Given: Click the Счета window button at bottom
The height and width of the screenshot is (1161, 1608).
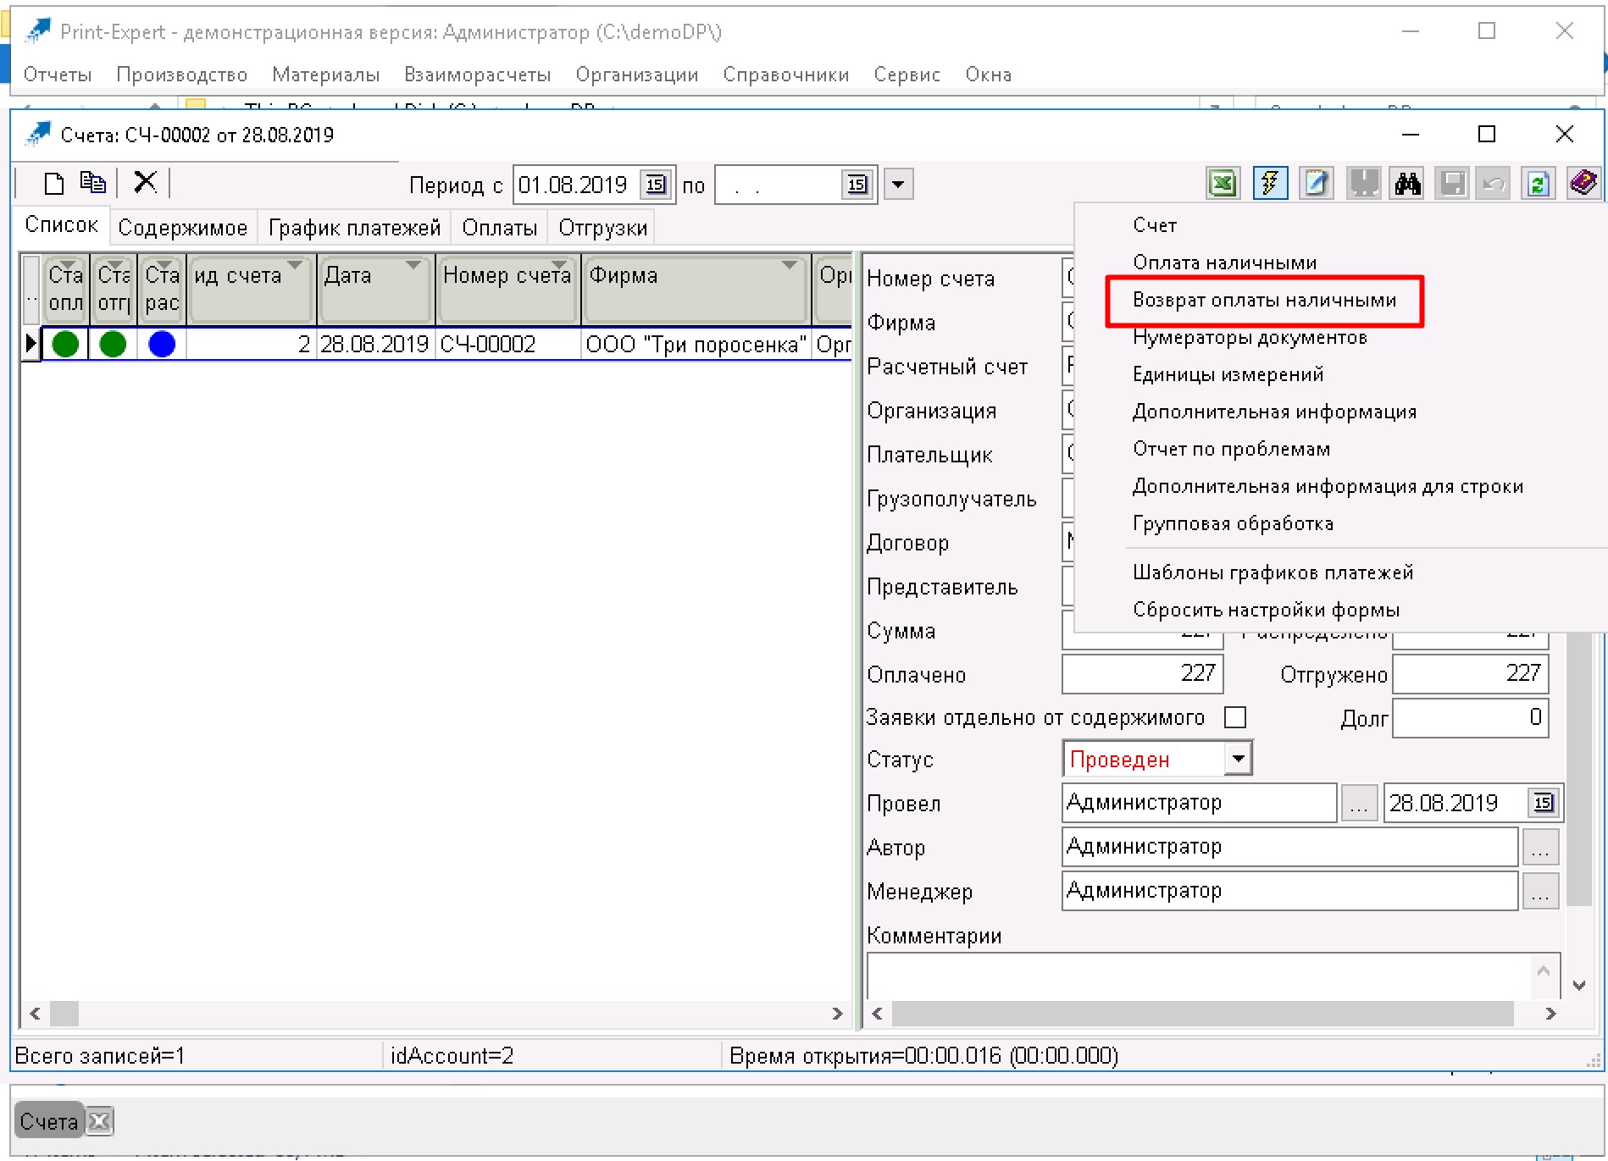Looking at the screenshot, I should [x=49, y=1121].
